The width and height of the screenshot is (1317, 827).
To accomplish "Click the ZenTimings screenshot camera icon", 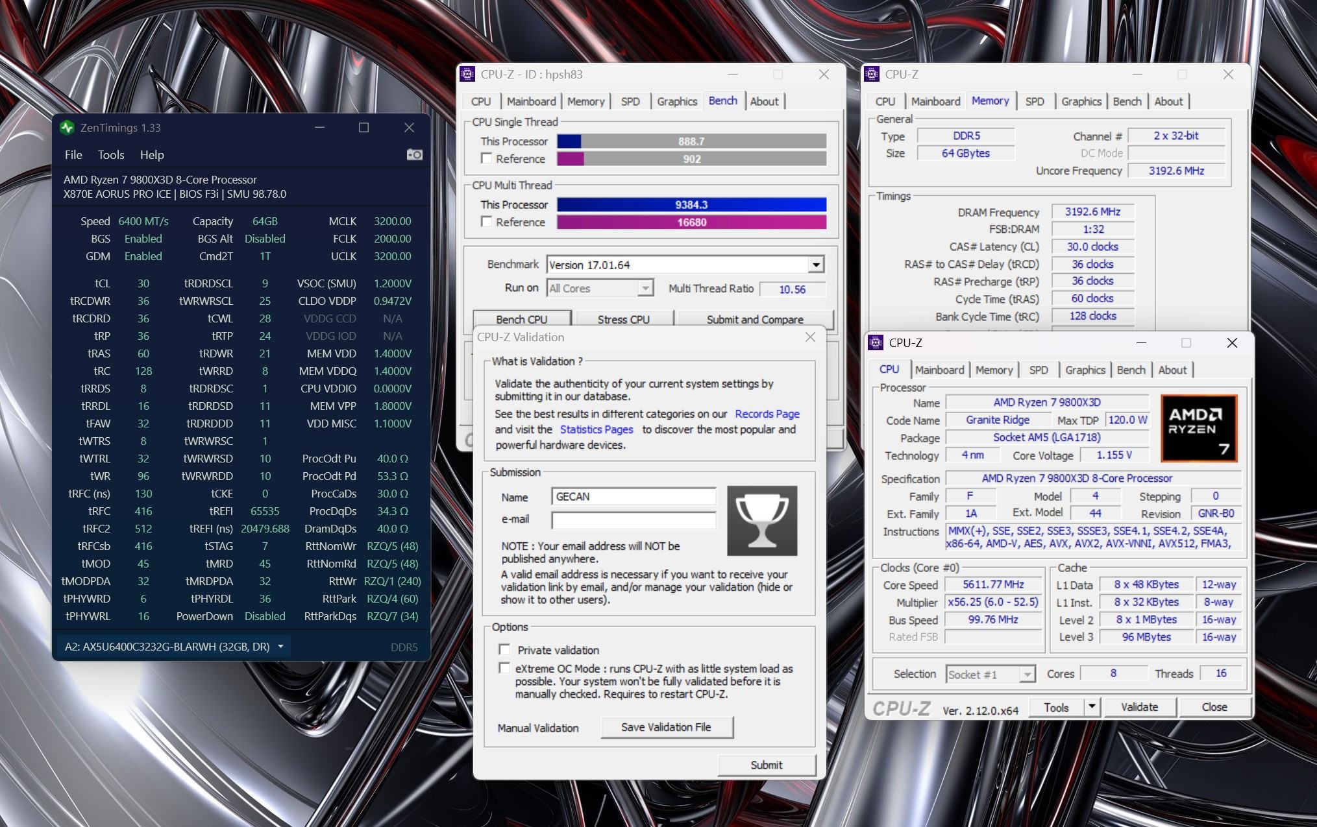I will [414, 154].
